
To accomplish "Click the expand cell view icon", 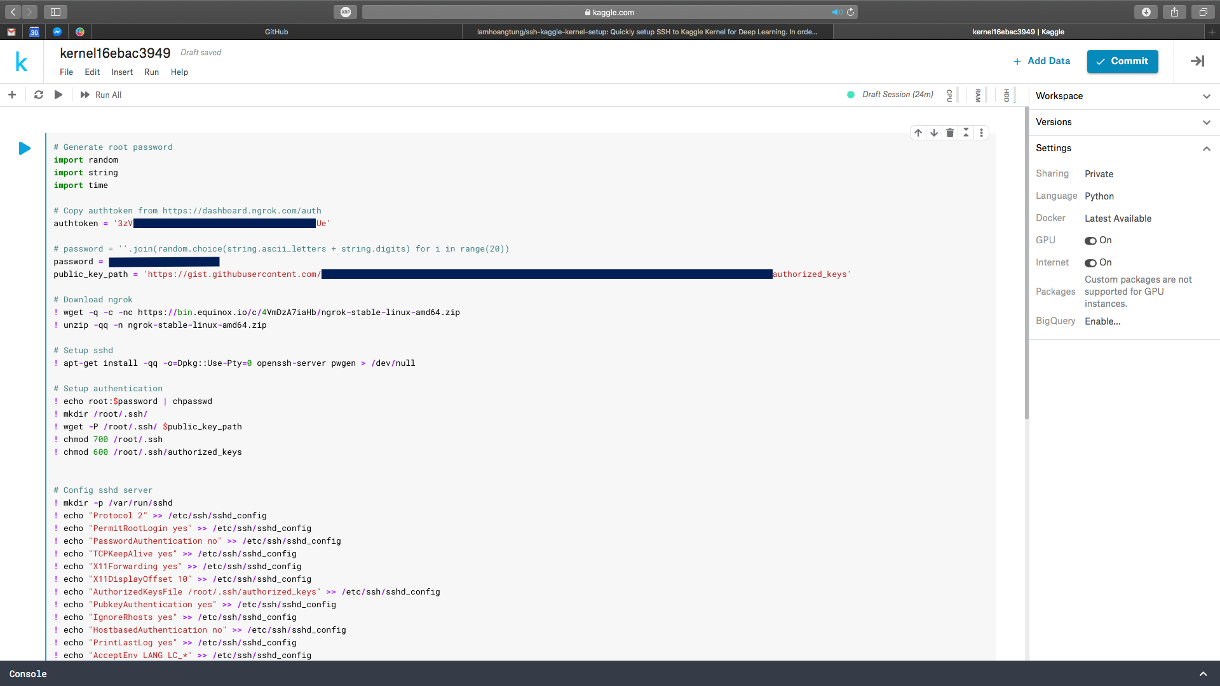I will pos(966,132).
